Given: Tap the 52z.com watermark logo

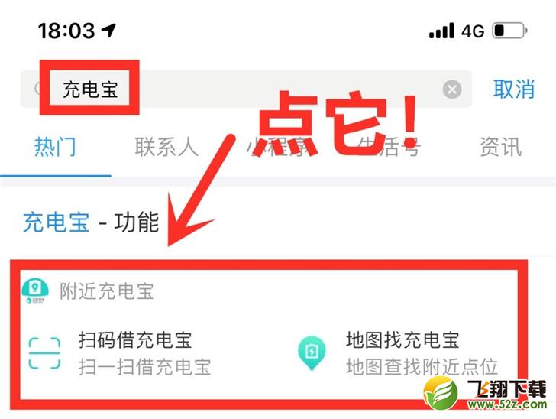Looking at the screenshot, I should 486,395.
